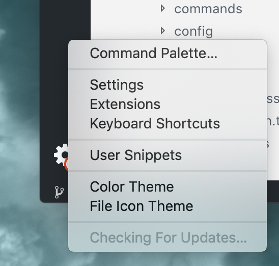Click the git branch icon in status bar
Screen dimensions: 279x266
point(59,192)
